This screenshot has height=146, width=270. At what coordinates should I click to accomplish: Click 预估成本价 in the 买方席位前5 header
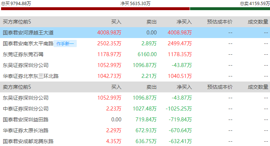(x=220, y=22)
